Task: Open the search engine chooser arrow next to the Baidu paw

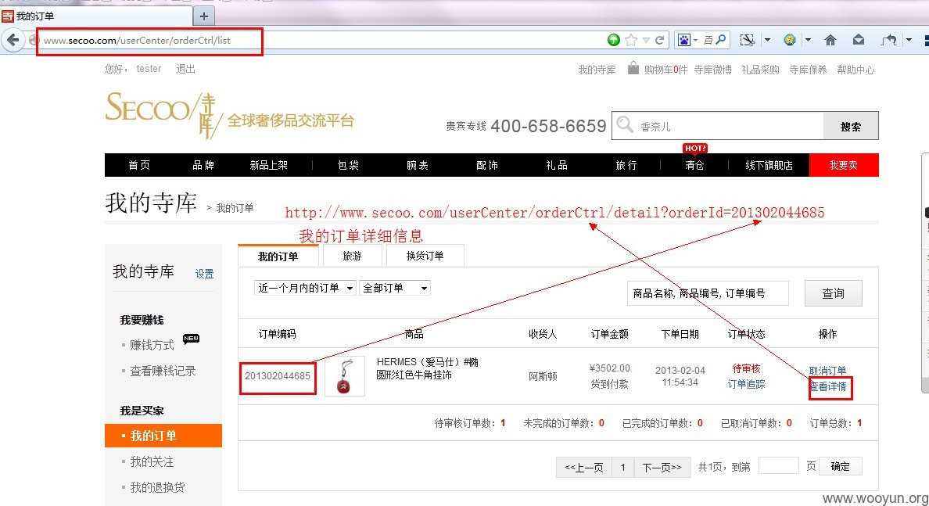Action: pos(695,41)
